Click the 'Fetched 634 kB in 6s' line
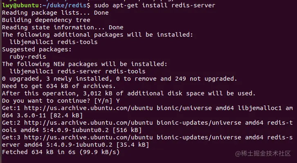Image resolution: width=297 pixels, height=163 pixels. [61, 152]
